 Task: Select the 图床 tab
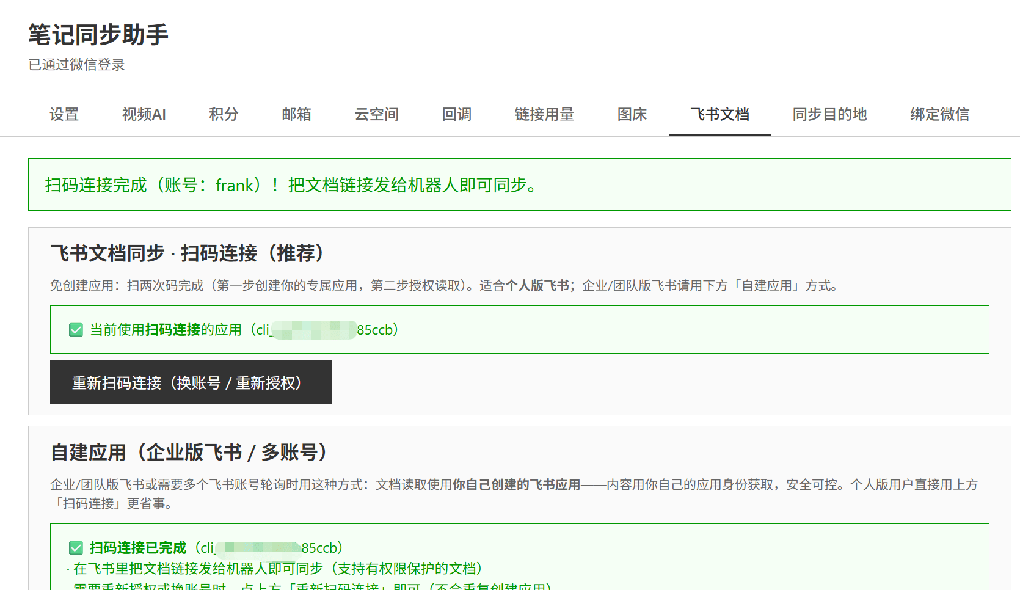pos(632,114)
